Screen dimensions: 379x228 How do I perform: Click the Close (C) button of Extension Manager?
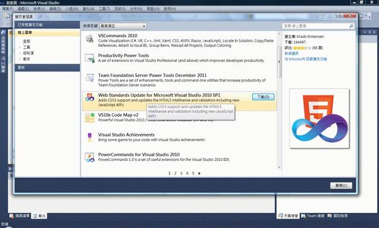click(341, 186)
